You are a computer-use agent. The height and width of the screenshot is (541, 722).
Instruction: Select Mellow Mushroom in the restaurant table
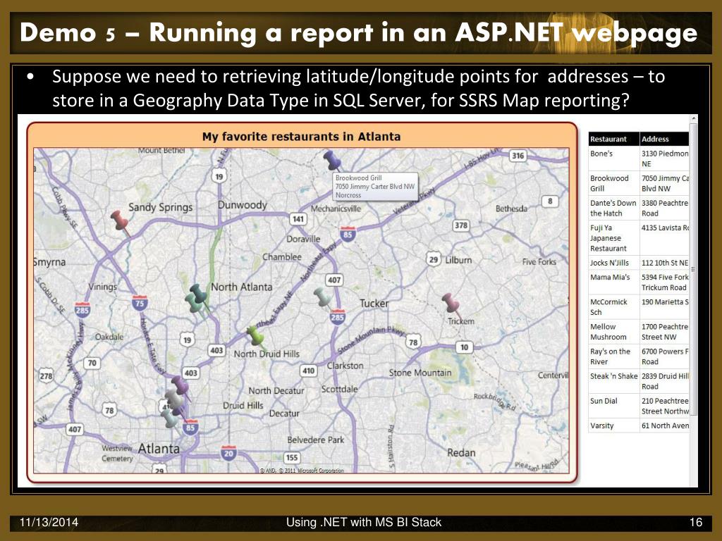(x=639, y=332)
